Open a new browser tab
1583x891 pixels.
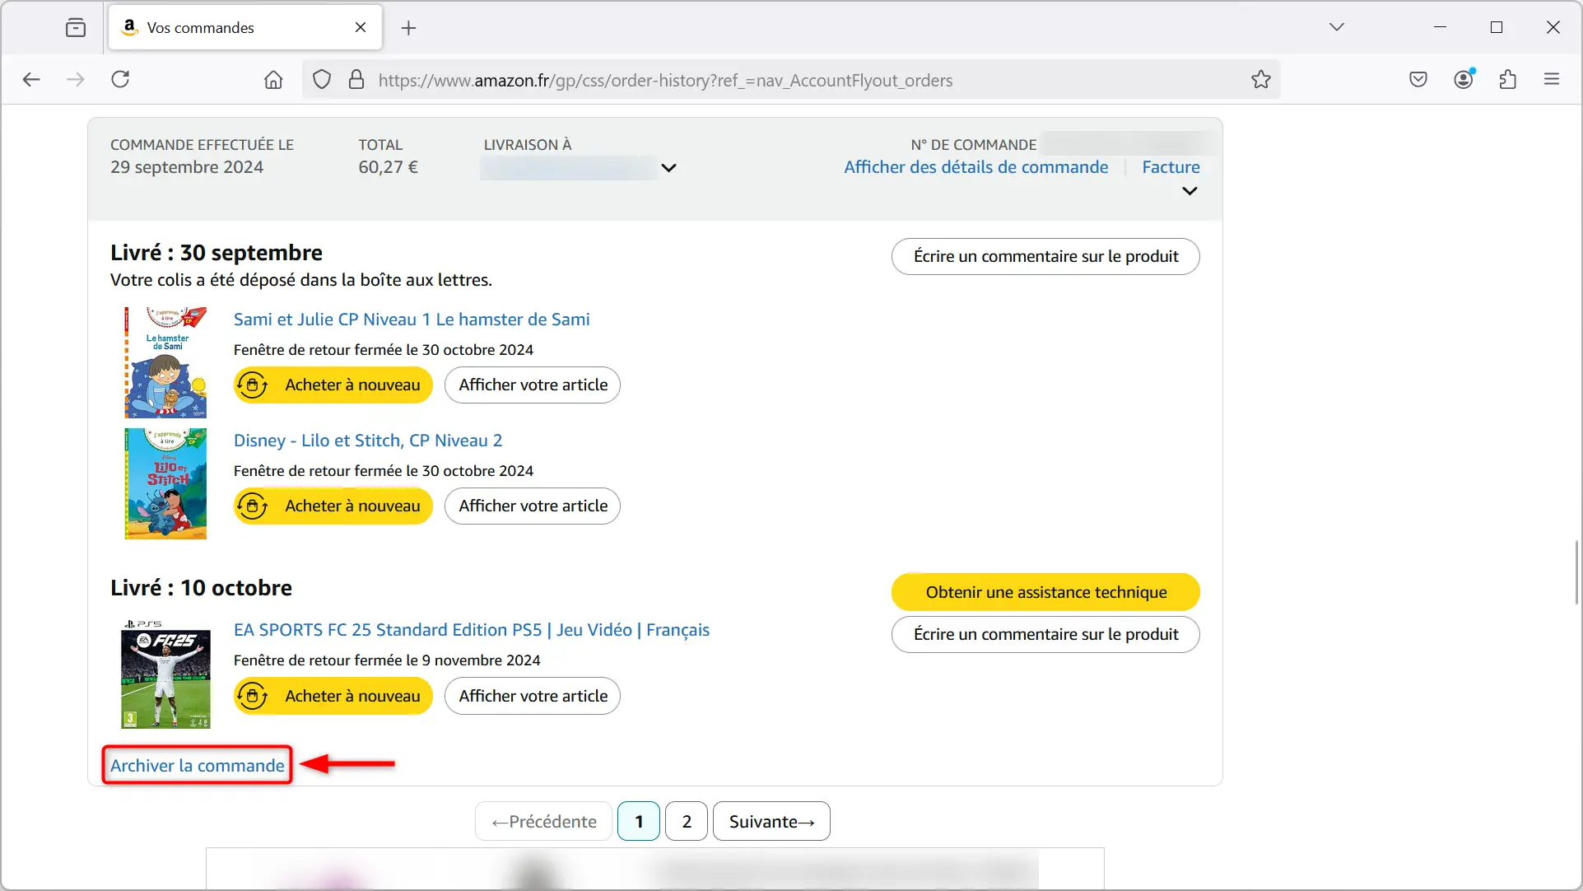click(x=409, y=28)
